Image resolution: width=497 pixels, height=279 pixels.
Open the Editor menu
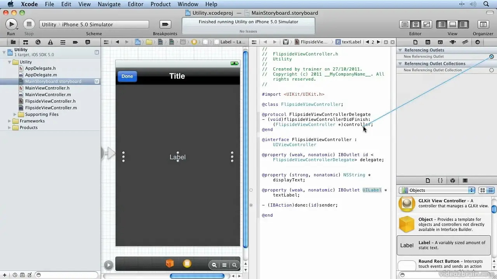[136, 4]
